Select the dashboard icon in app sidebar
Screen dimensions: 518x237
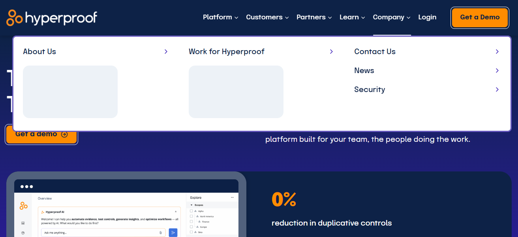tap(23, 223)
